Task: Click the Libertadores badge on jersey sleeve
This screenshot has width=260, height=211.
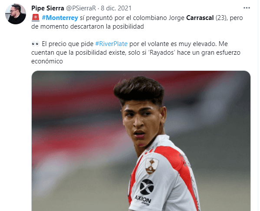Action: coord(152,166)
